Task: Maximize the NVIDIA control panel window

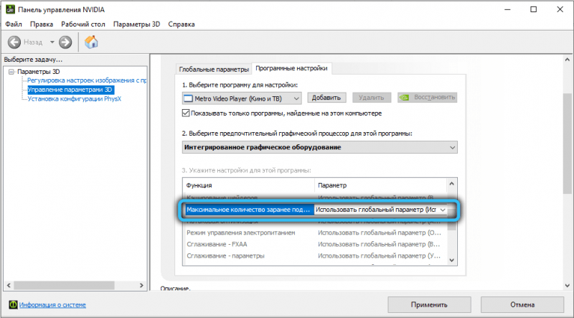Action: point(533,10)
